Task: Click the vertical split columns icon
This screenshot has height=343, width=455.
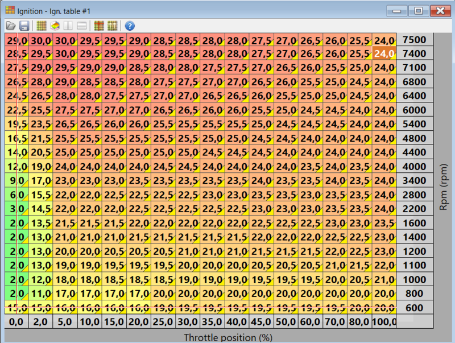Action: coord(69,26)
